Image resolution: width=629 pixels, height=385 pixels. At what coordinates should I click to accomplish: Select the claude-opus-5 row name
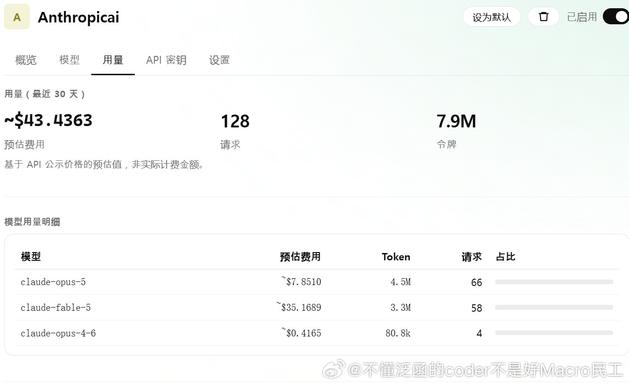pyautogui.click(x=53, y=282)
